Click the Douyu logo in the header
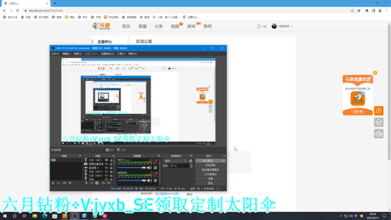The width and height of the screenshot is (391, 220). [101, 26]
